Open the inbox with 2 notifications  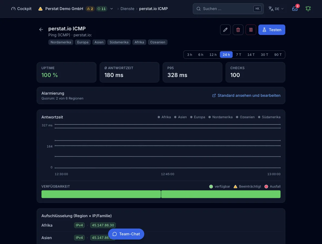click(295, 9)
